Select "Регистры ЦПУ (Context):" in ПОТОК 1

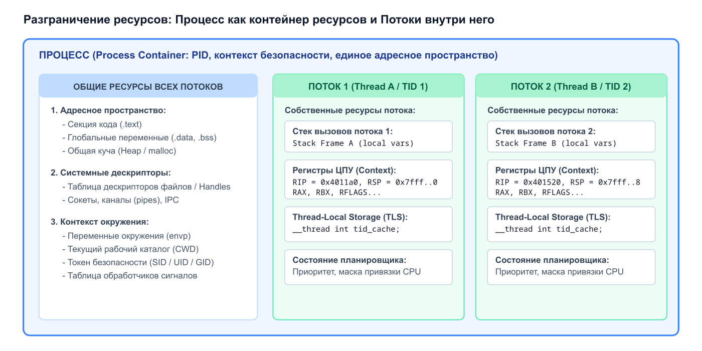click(343, 170)
